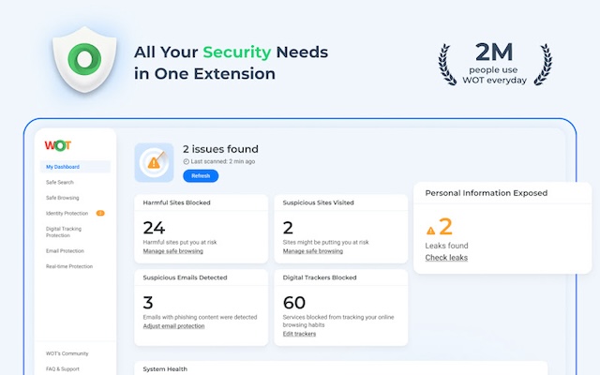Viewport: 600px width, 375px height.
Task: Click Manage safe browsing under Harmful Sites
Action: point(172,251)
